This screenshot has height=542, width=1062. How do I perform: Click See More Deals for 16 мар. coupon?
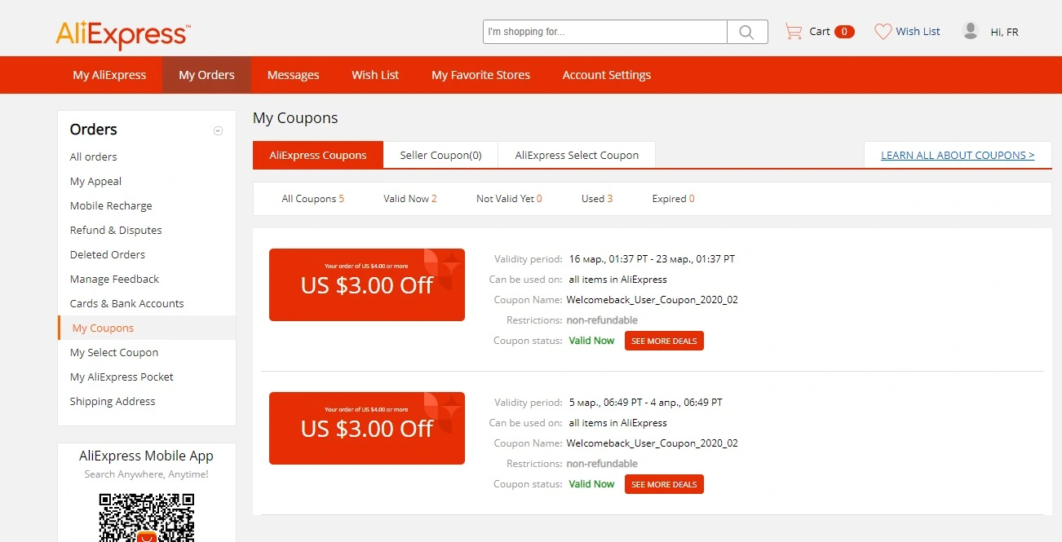[x=664, y=341]
